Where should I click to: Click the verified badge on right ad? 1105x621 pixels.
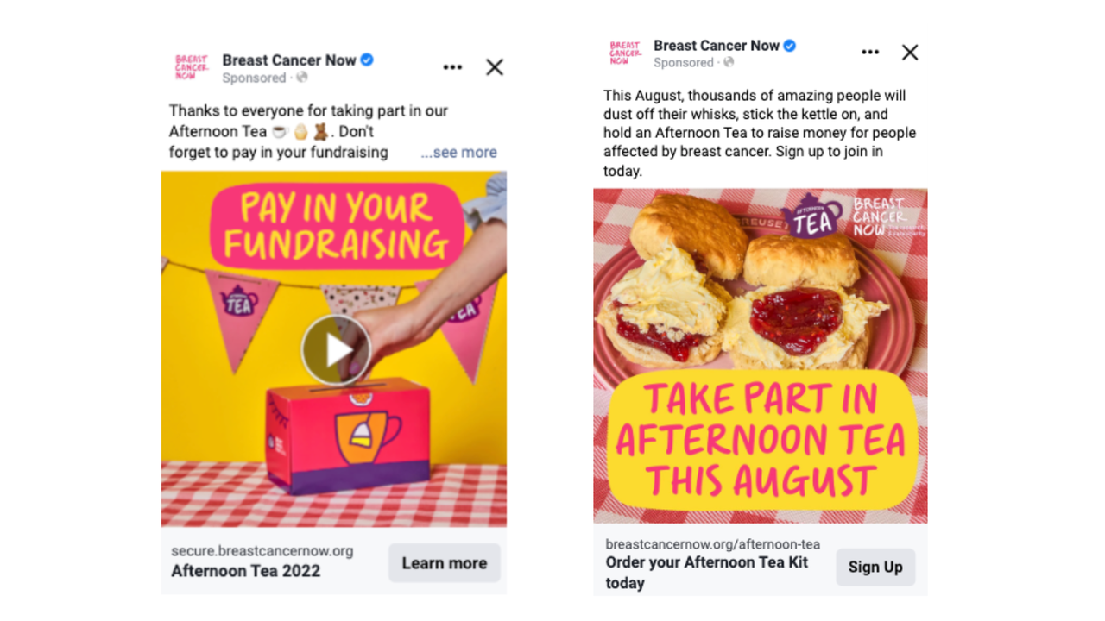pos(790,46)
